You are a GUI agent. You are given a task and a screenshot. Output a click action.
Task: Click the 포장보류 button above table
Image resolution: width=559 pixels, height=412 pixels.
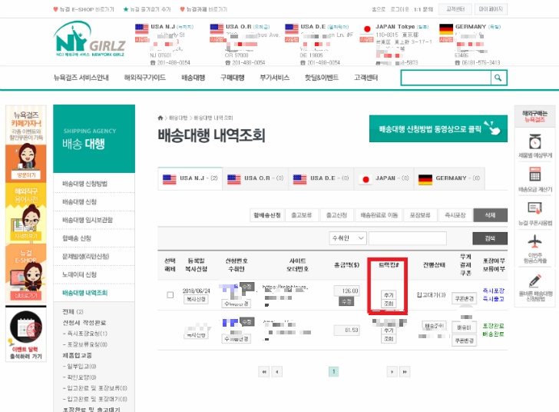(420, 215)
